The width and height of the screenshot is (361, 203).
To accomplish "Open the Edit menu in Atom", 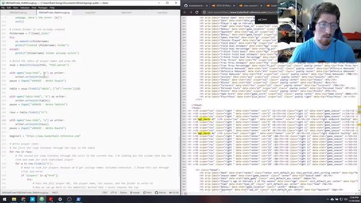I will click(x=9, y=7).
